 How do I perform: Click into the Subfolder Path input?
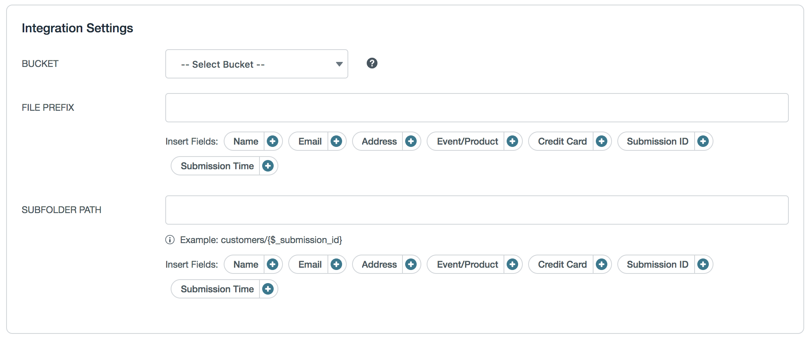(477, 210)
